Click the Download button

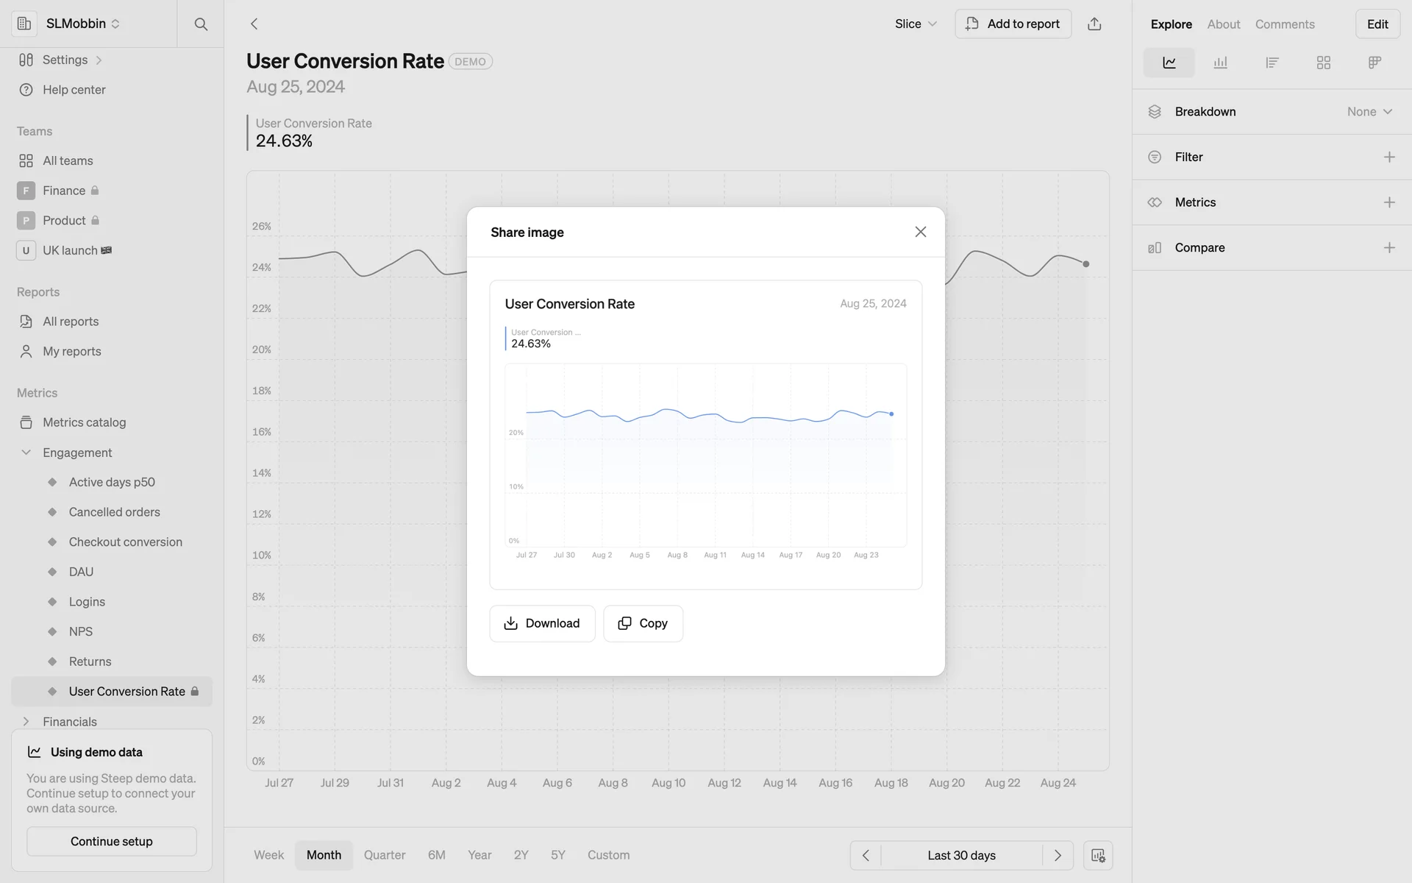pyautogui.click(x=542, y=623)
